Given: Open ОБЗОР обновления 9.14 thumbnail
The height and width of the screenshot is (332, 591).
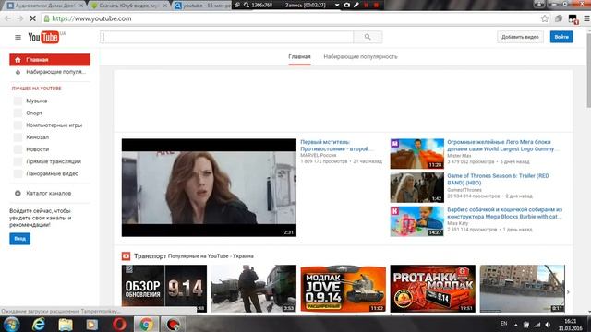Looking at the screenshot, I should tap(164, 289).
